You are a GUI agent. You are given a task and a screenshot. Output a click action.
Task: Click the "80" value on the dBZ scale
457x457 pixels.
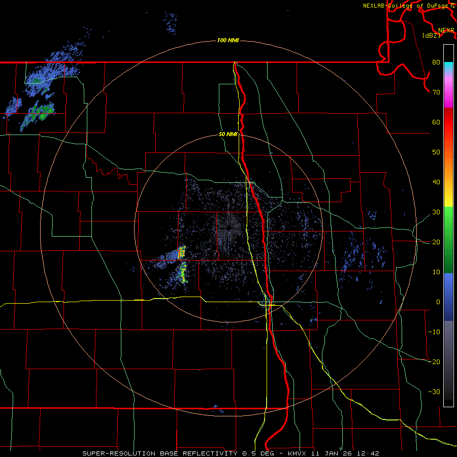click(x=436, y=62)
